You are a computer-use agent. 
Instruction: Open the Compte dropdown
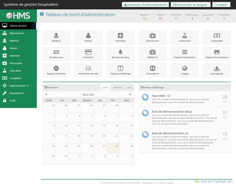(221, 4)
